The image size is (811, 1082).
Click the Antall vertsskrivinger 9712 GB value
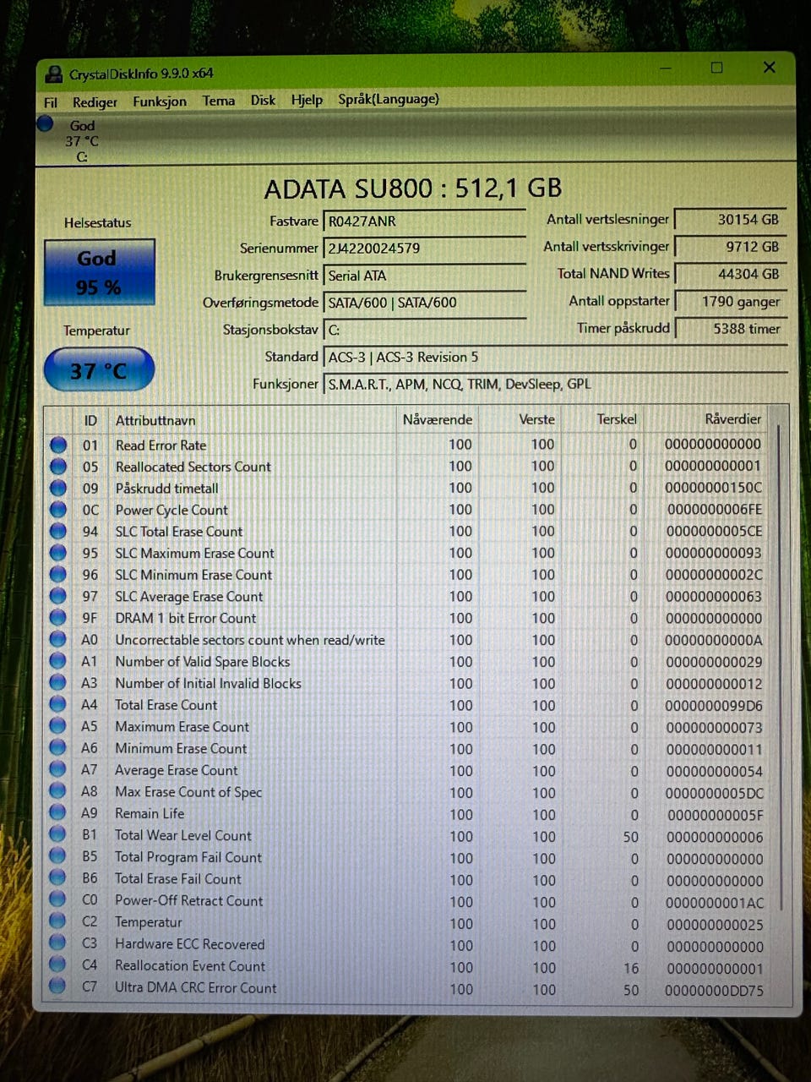coord(731,247)
